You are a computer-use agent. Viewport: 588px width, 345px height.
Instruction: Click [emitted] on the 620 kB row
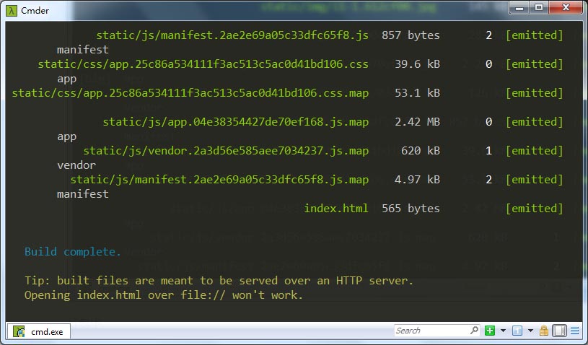tap(535, 151)
